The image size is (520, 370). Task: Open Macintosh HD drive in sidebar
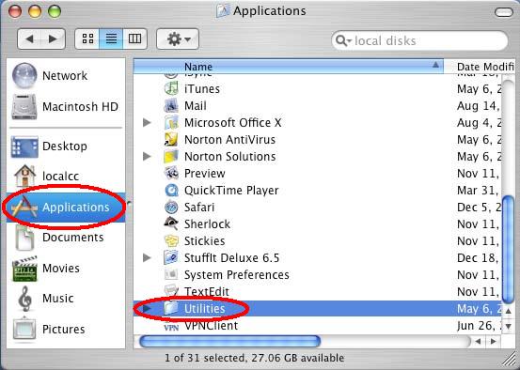pos(65,107)
